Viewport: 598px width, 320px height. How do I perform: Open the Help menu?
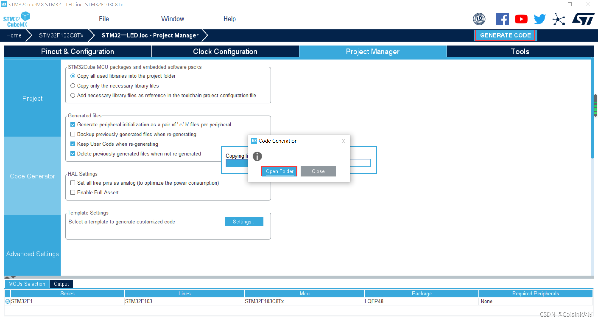[x=230, y=19]
